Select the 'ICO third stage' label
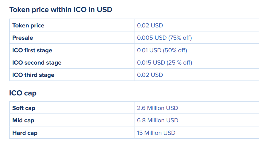The width and height of the screenshot is (267, 150). (x=33, y=75)
